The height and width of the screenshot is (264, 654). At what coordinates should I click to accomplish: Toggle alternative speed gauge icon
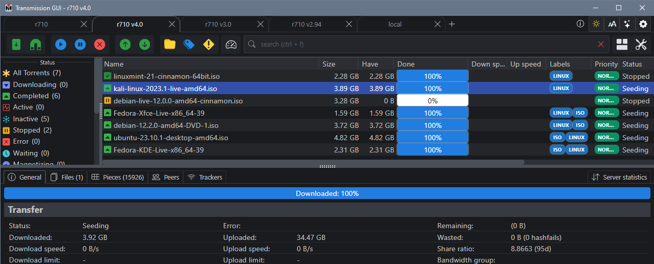(x=231, y=45)
